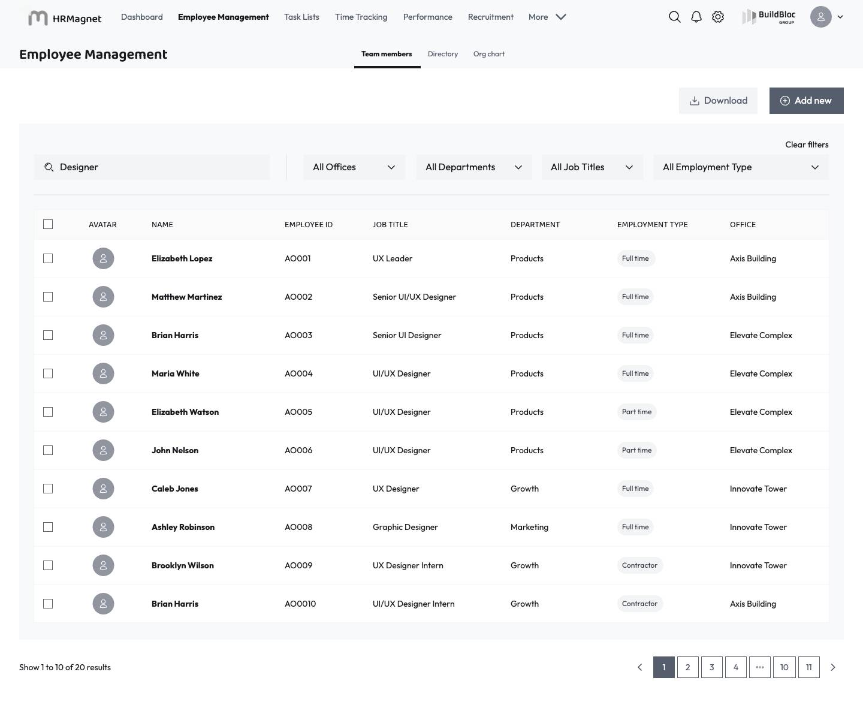Select Ashley Robinson row checkbox
863x702 pixels.
[48, 527]
